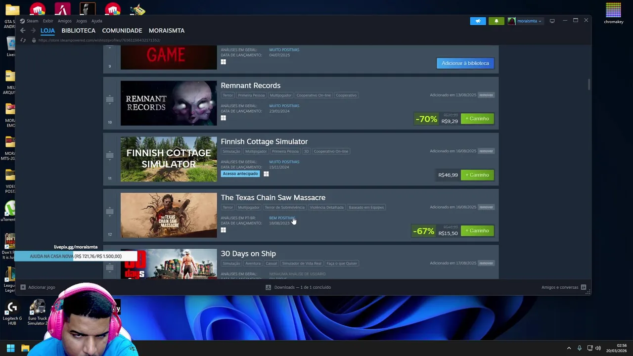This screenshot has width=633, height=356.
Task: Add Texas Chain Saw Massacre to cart
Action: coord(477,231)
